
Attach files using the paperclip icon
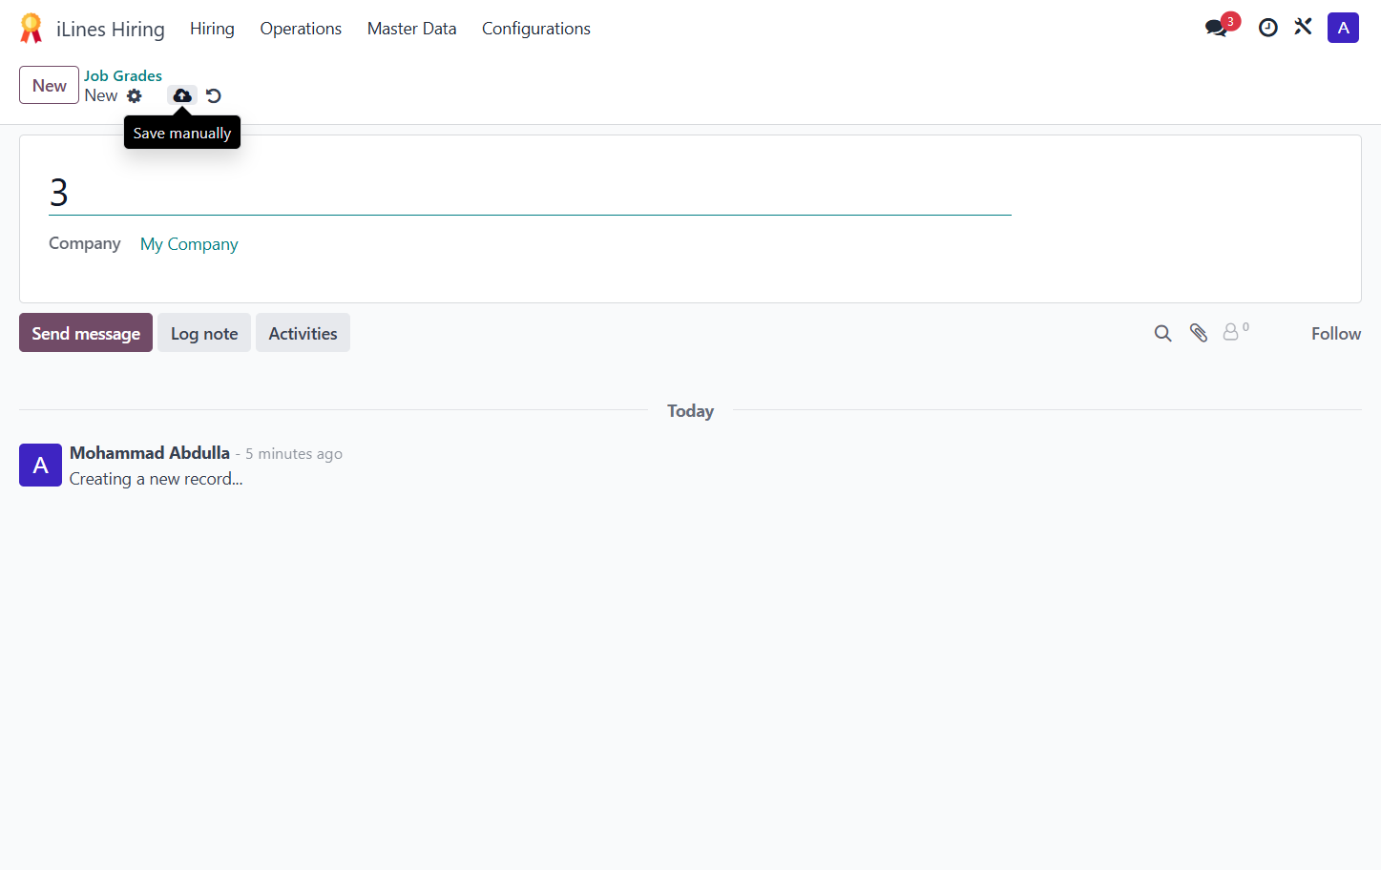(1199, 333)
